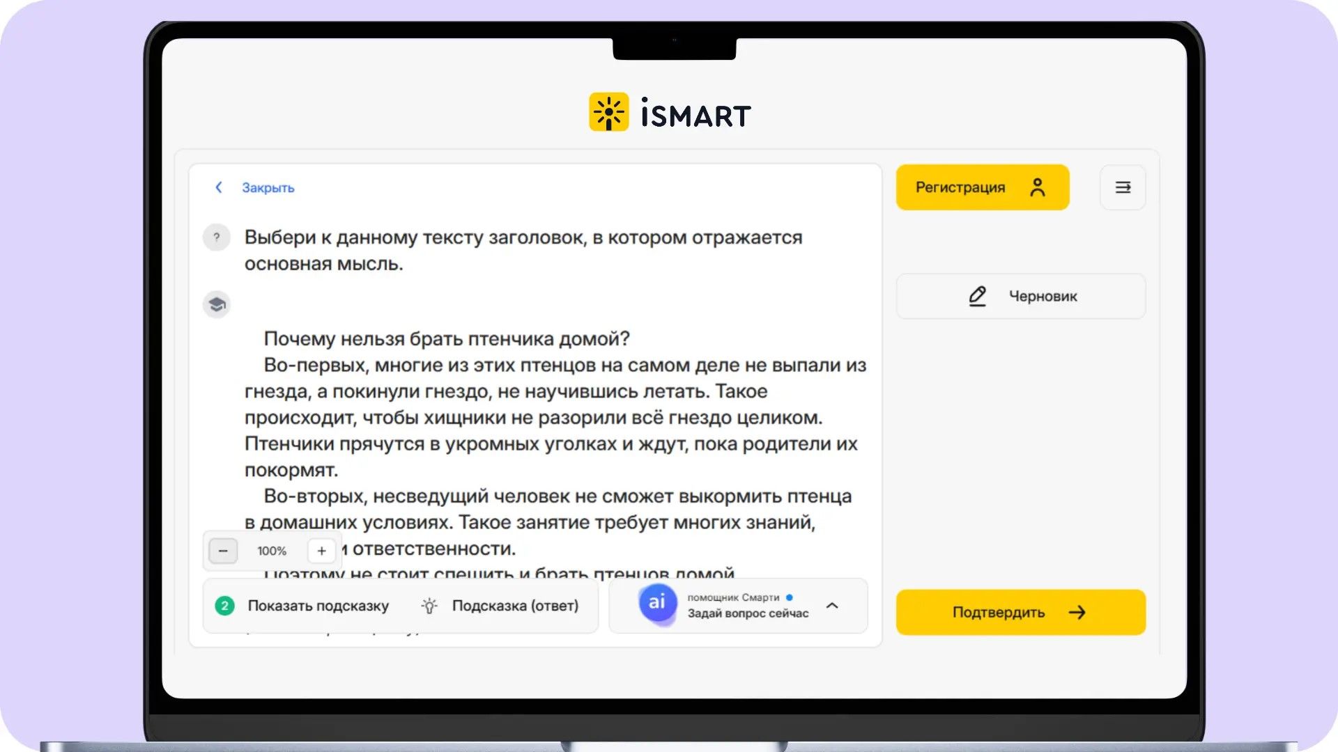Select Показать подсказку

tap(318, 606)
